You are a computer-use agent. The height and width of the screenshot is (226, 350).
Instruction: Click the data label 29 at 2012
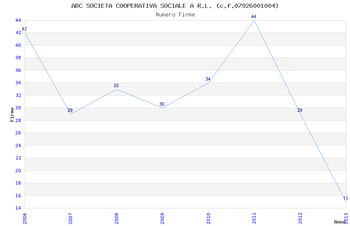(x=300, y=110)
